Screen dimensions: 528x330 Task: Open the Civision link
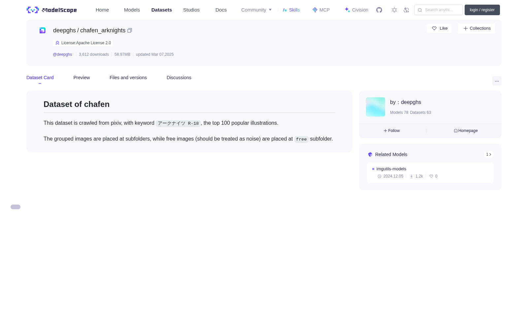click(356, 10)
